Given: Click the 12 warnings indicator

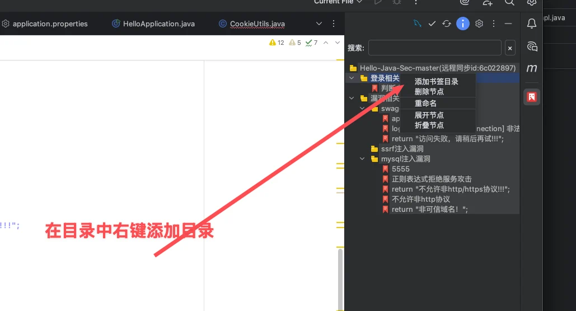Looking at the screenshot, I should [277, 43].
